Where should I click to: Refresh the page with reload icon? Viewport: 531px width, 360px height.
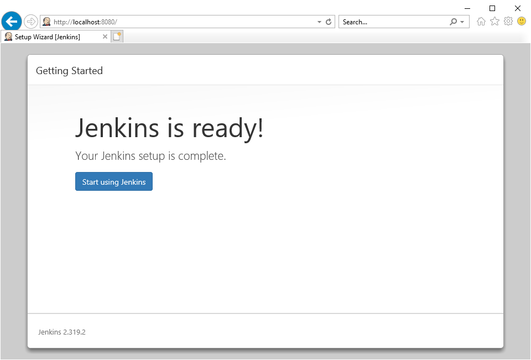click(x=329, y=22)
